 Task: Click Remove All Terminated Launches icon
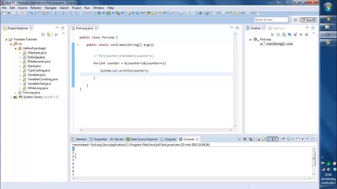pos(251,139)
